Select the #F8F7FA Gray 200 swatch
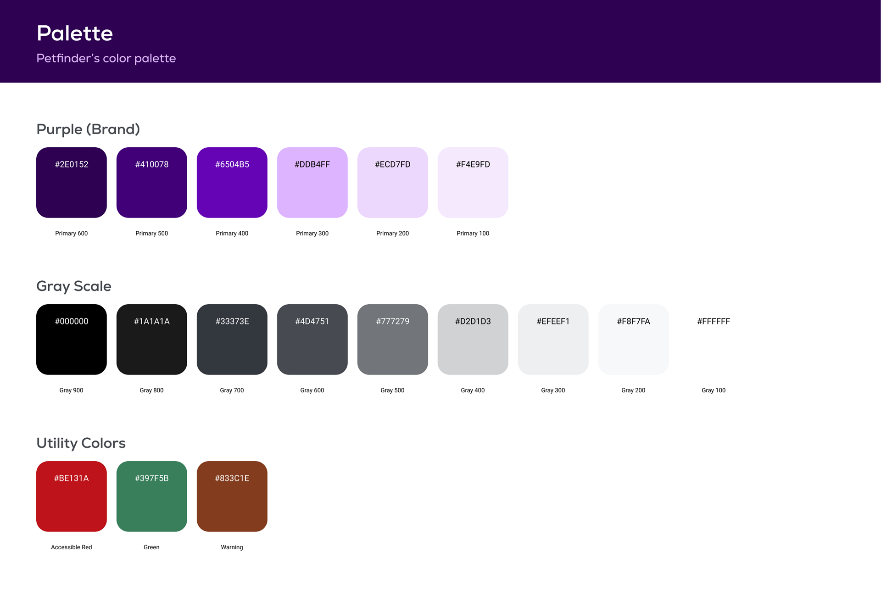The height and width of the screenshot is (608, 881). [634, 340]
